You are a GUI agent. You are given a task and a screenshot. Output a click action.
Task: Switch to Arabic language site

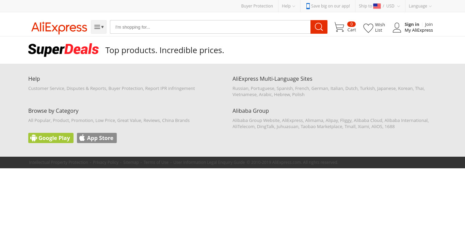coord(265,94)
